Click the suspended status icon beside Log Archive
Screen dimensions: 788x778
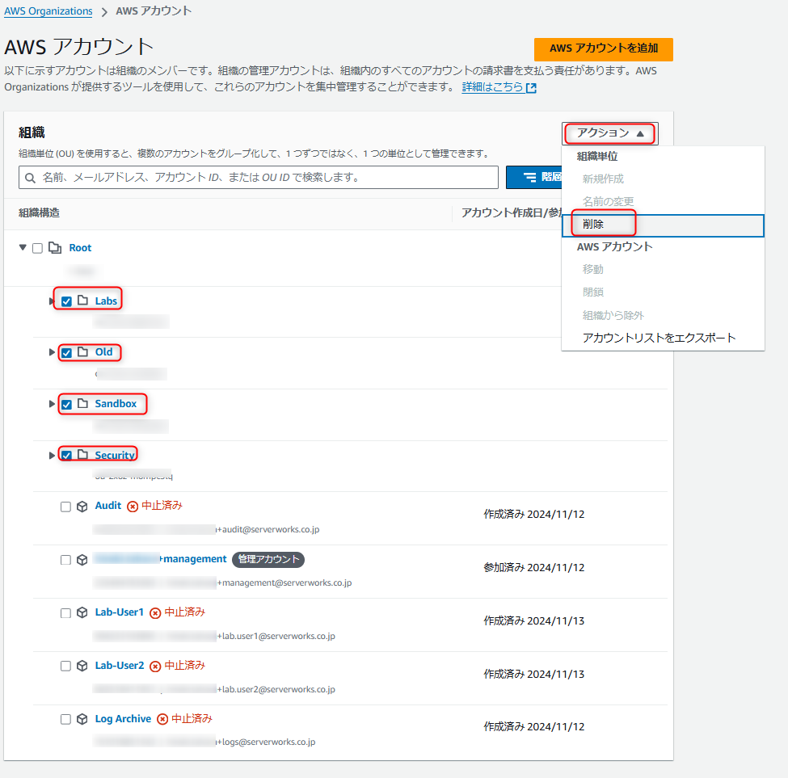click(x=162, y=719)
